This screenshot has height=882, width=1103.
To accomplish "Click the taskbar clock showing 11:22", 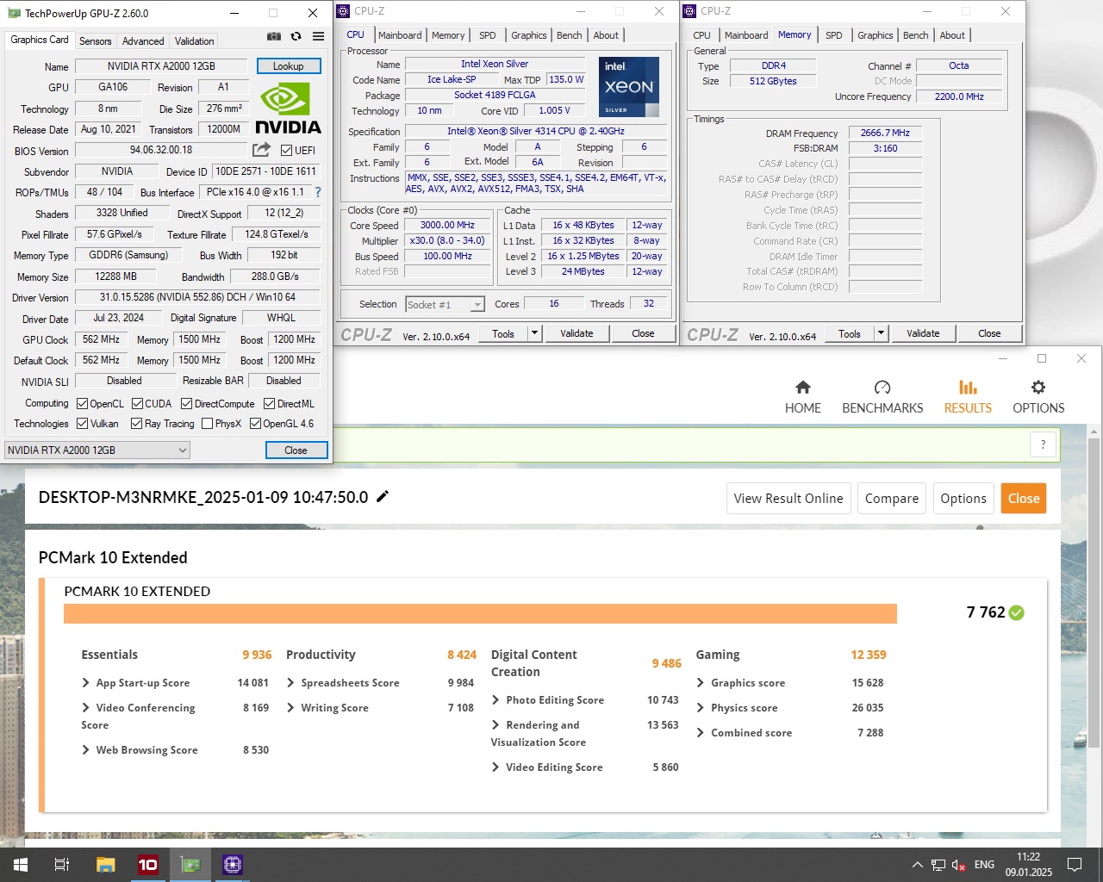I will 1028,864.
